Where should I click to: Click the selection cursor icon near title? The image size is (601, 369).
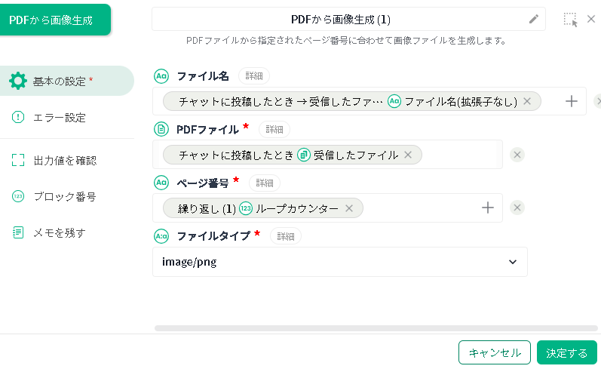coord(570,20)
